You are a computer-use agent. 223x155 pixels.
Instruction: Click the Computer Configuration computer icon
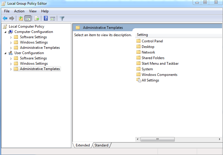11,32
